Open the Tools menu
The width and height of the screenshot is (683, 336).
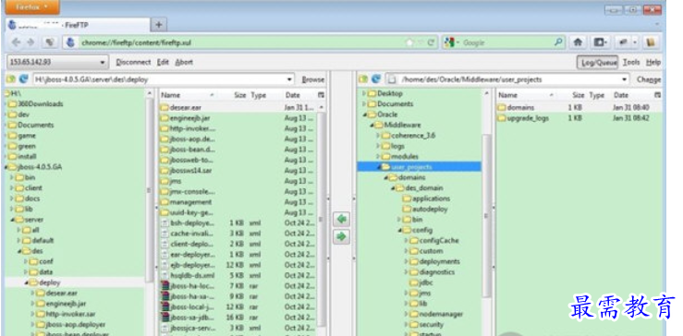tap(631, 62)
